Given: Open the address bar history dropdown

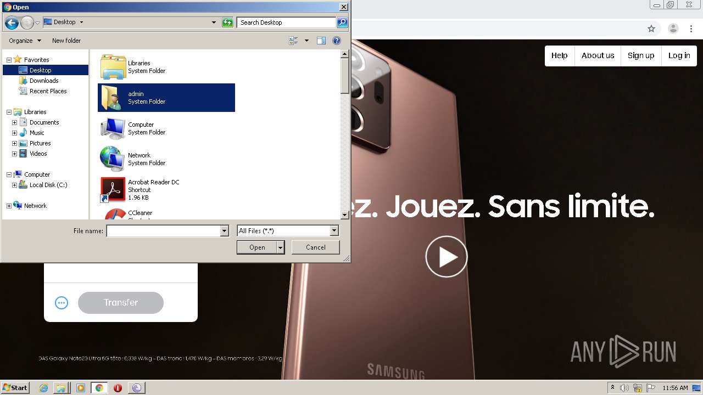Looking at the screenshot, I should pos(214,22).
